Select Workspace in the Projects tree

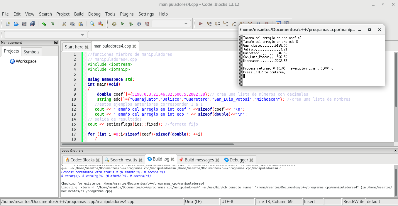pos(26,61)
